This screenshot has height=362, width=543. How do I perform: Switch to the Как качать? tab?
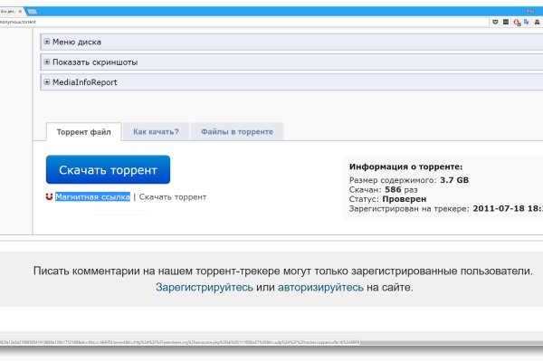[156, 131]
